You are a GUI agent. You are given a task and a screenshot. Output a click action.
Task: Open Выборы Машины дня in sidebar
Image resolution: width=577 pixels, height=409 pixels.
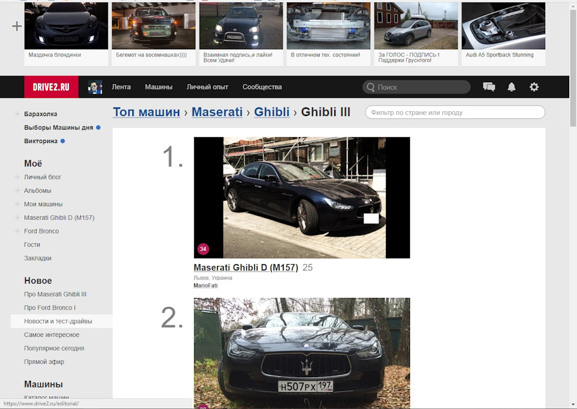pyautogui.click(x=58, y=128)
